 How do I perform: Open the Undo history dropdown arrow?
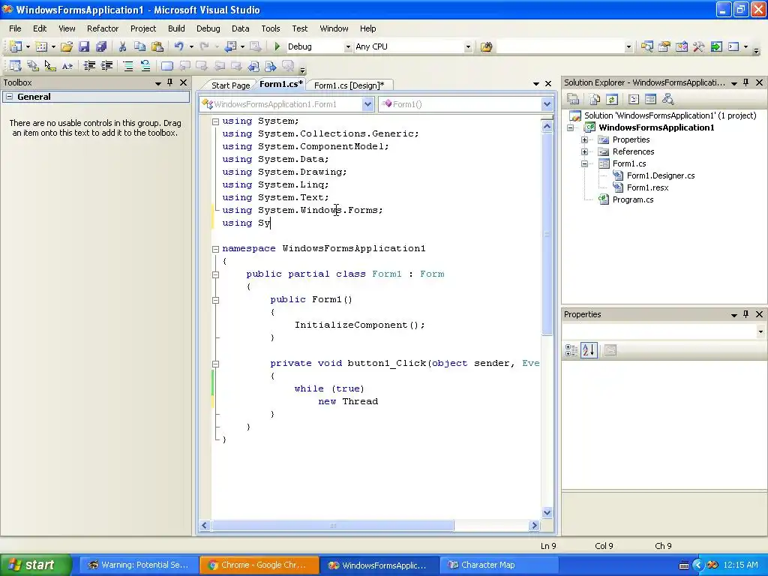point(191,47)
